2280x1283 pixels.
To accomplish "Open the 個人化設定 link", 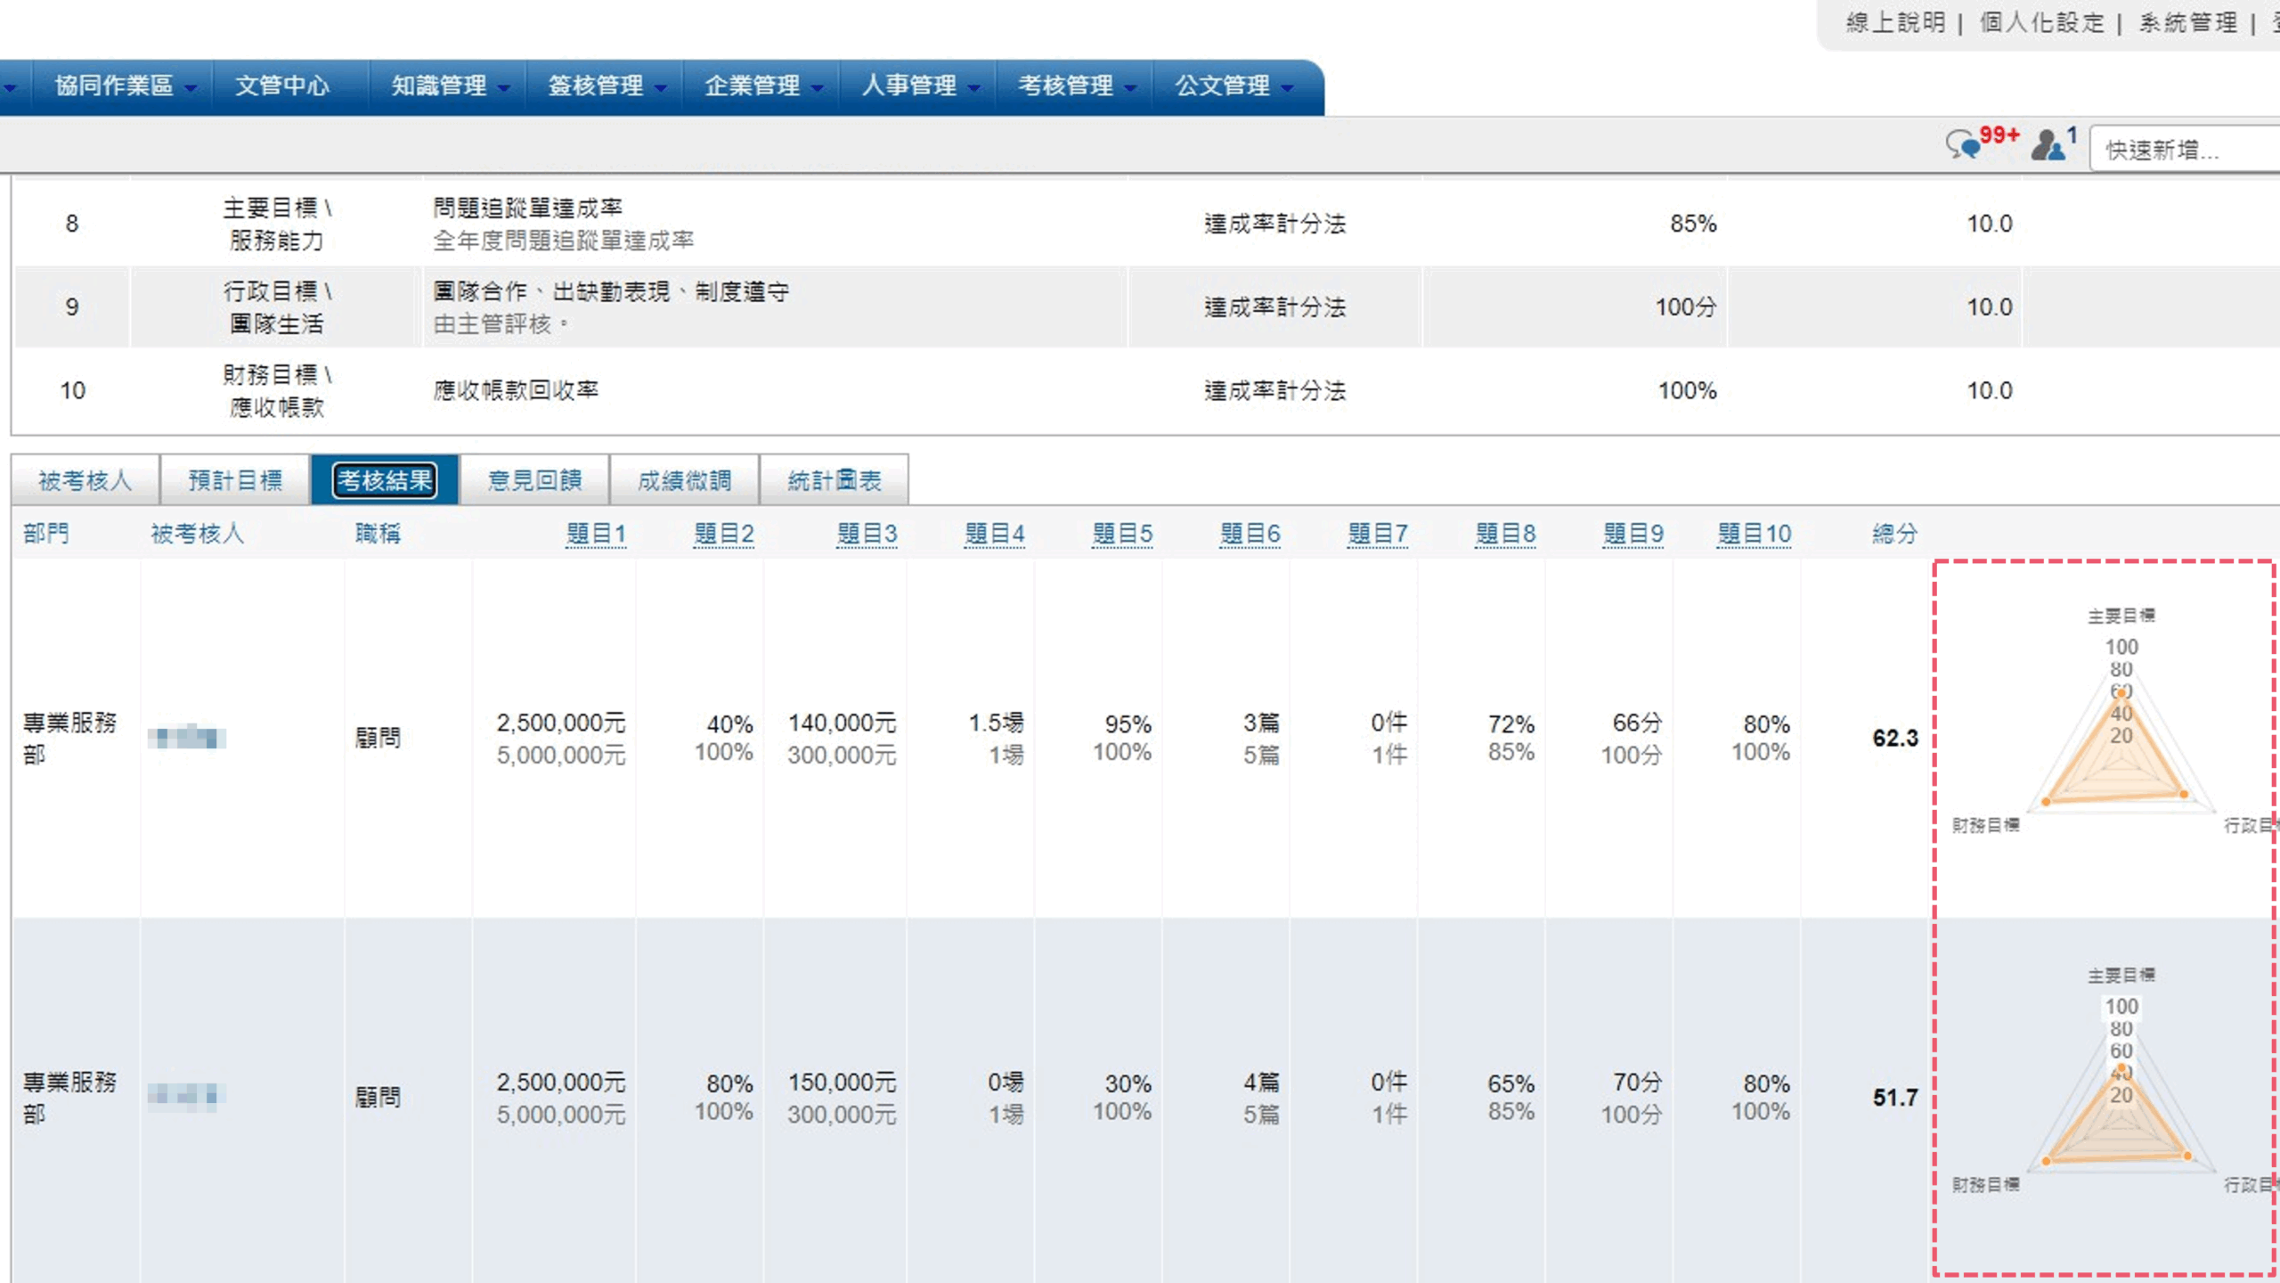I will point(2041,22).
